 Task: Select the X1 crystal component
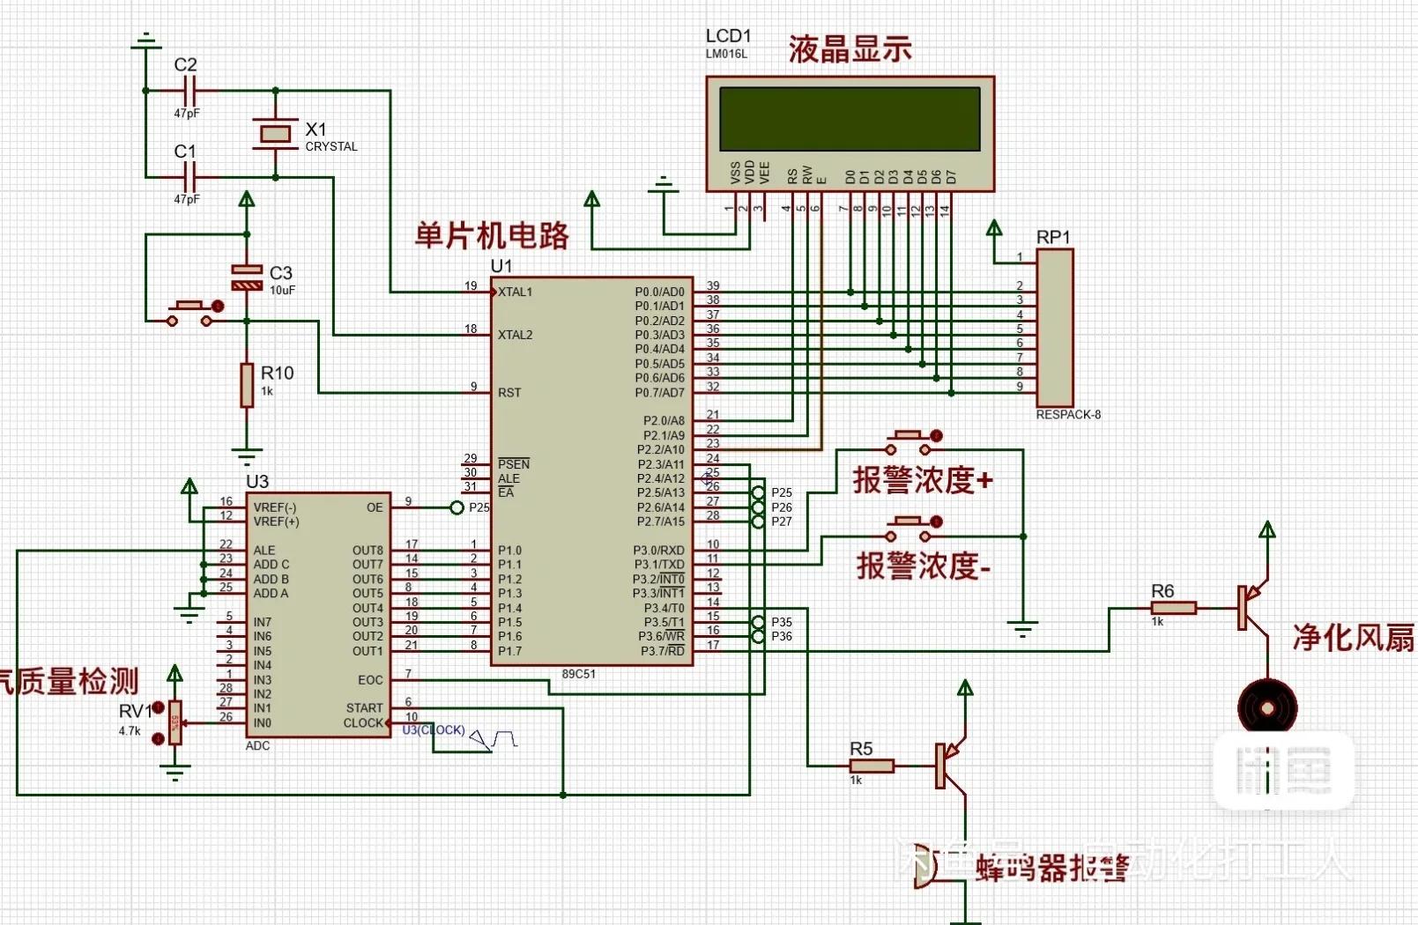(276, 134)
